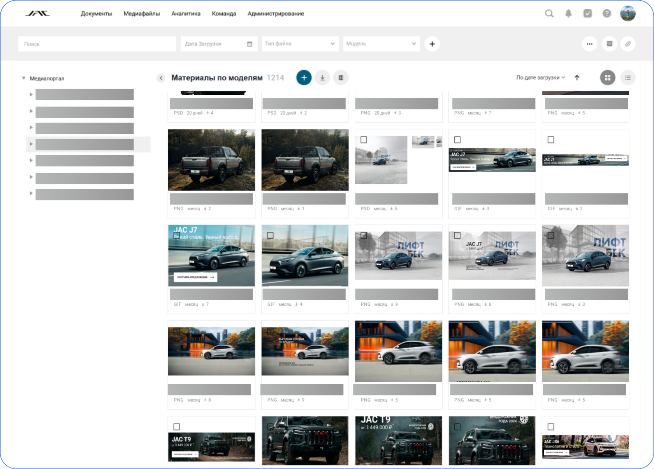Image resolution: width=654 pixels, height=469 pixels.
Task: Open the white SUV thumbnail reading Выгодные условия по кредиту
Action: (305, 351)
